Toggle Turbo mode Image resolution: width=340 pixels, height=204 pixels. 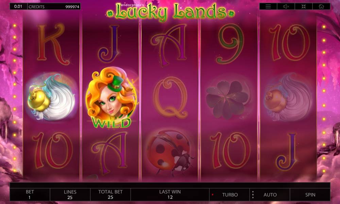pos(230,195)
